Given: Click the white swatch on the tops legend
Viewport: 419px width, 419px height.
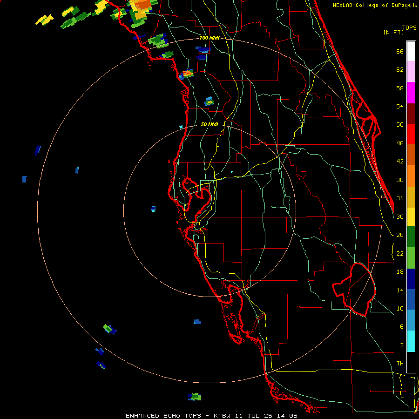Looking at the screenshot, I should pos(411,51).
